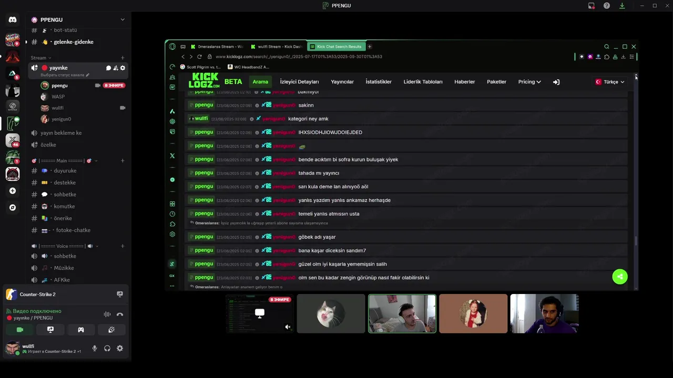673x378 pixels.
Task: Create a channel in the Stream category
Action: (123, 58)
